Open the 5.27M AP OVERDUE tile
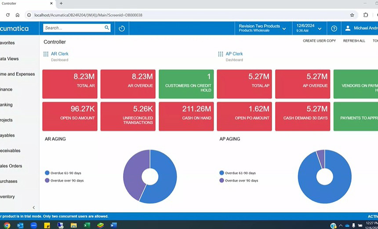Image resolution: width=378 pixels, height=229 pixels. pyautogui.click(x=302, y=84)
